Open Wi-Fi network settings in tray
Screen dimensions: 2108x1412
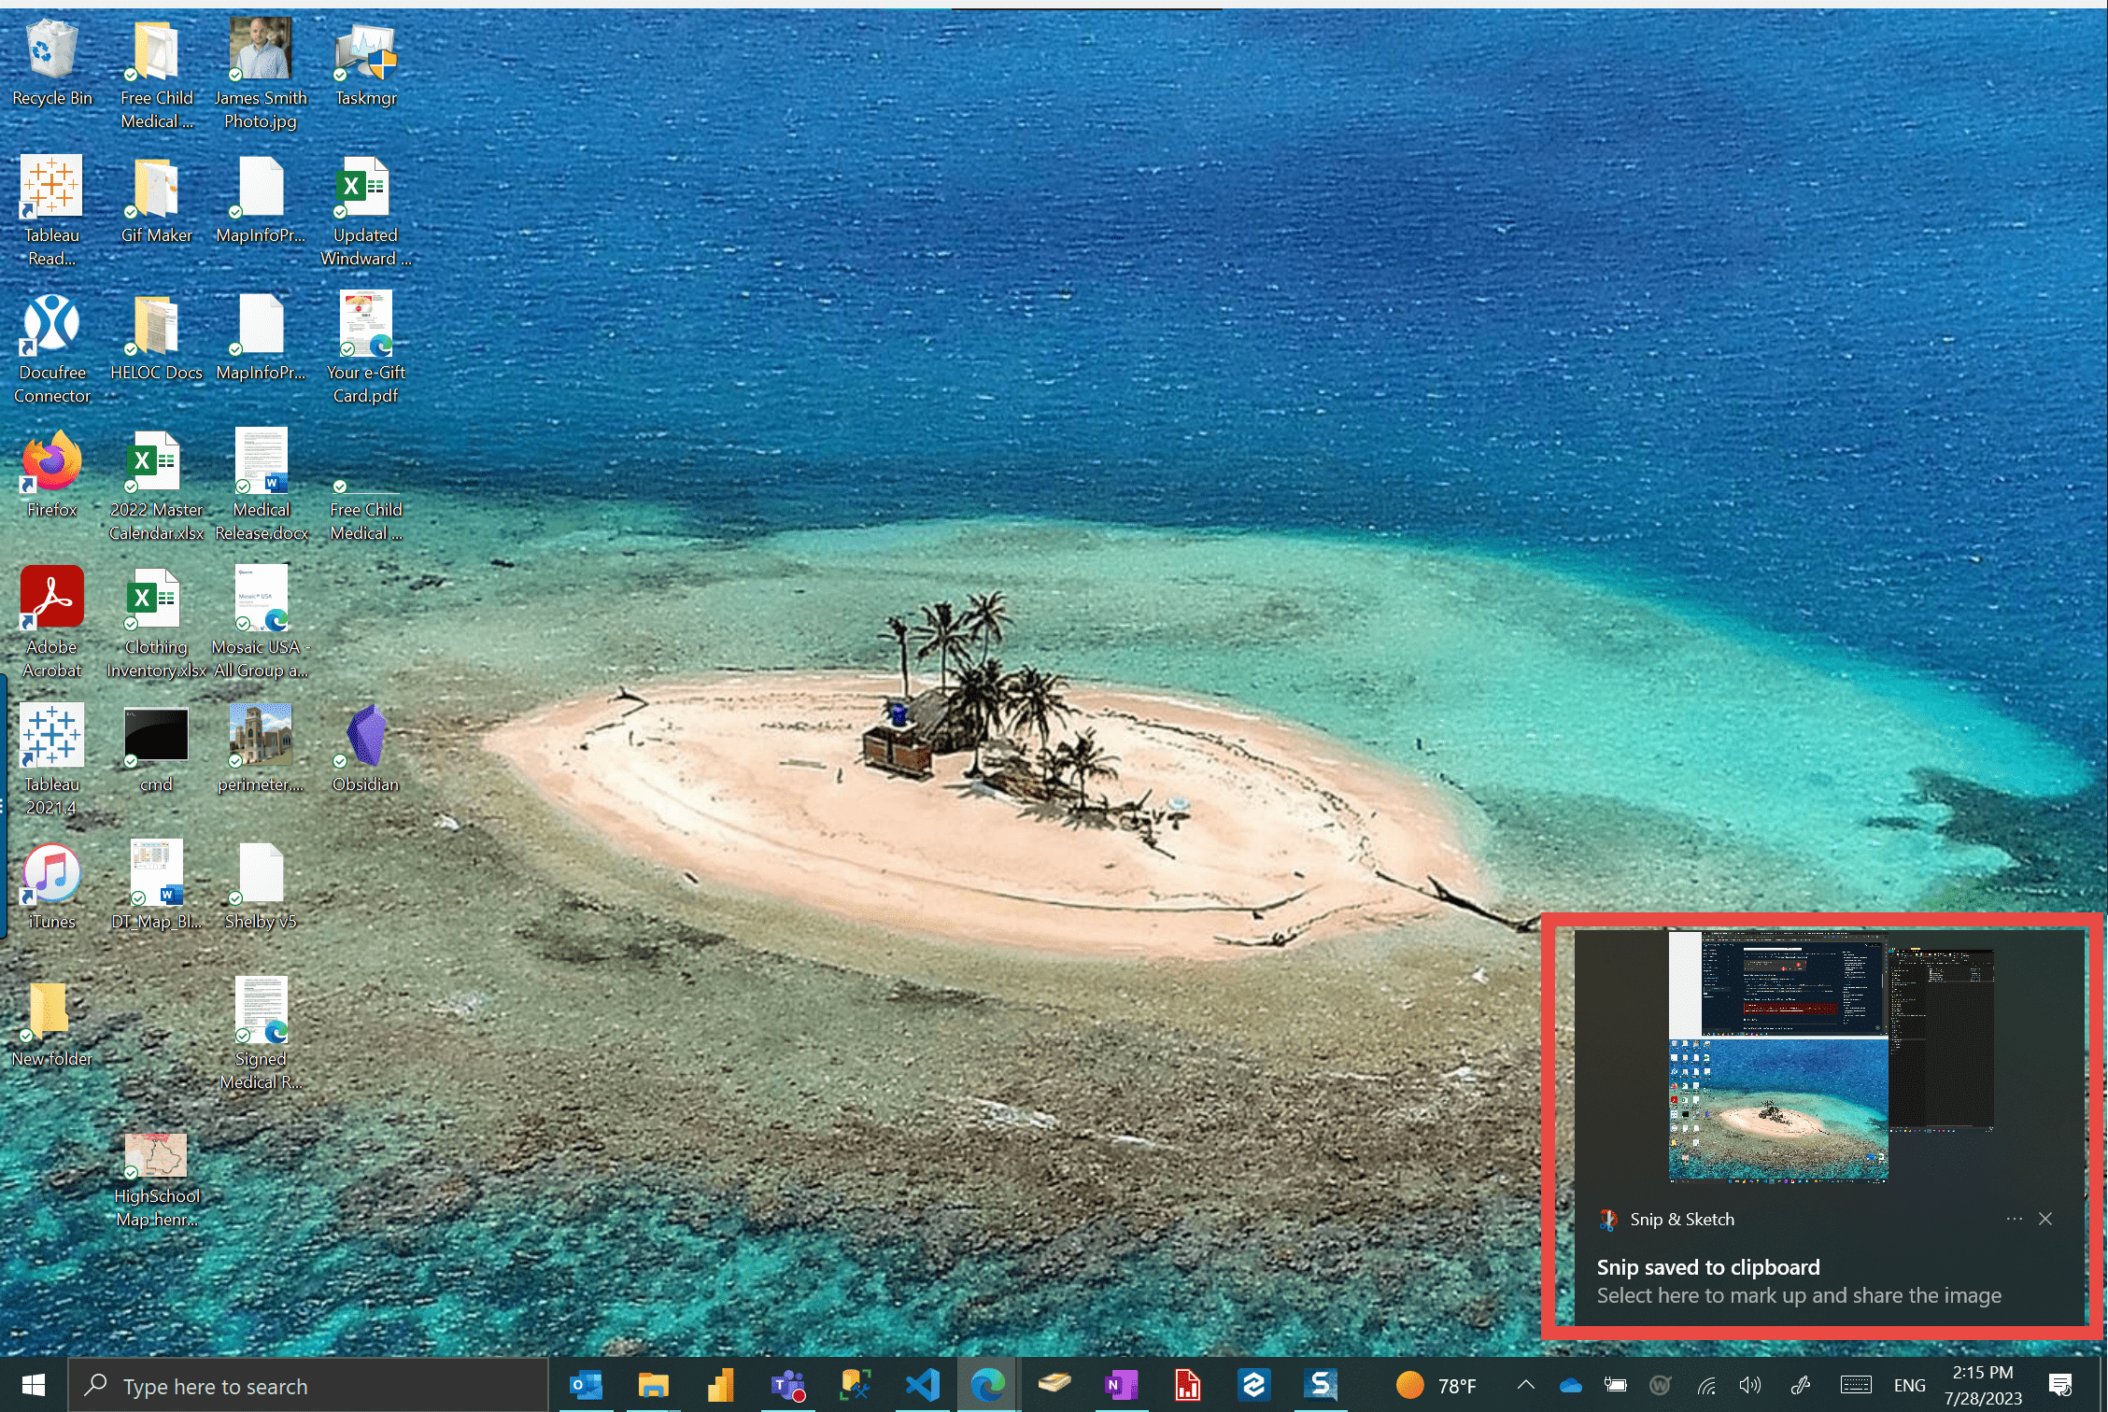[1705, 1386]
